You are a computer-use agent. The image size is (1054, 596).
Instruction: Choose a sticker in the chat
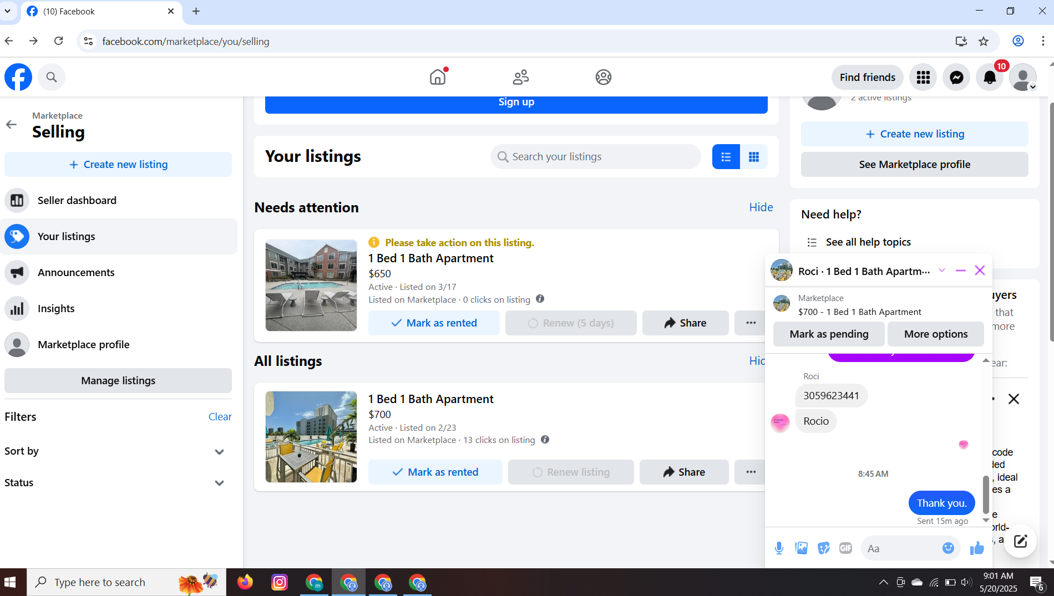824,548
